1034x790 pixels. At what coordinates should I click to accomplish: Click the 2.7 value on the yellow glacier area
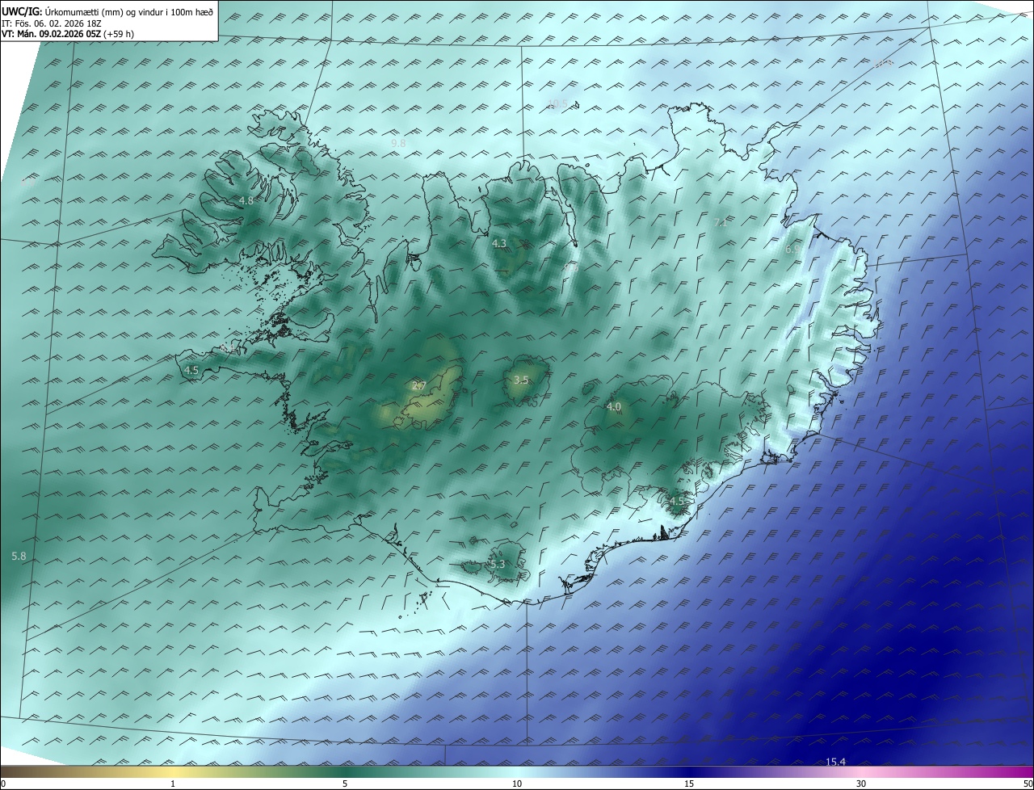tap(418, 386)
